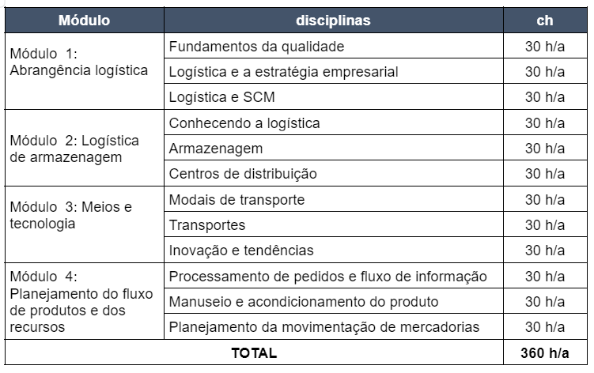This screenshot has height=373, width=594.
Task: Click Módulo 2: Logística de armazenagem cell
Action: [x=84, y=148]
